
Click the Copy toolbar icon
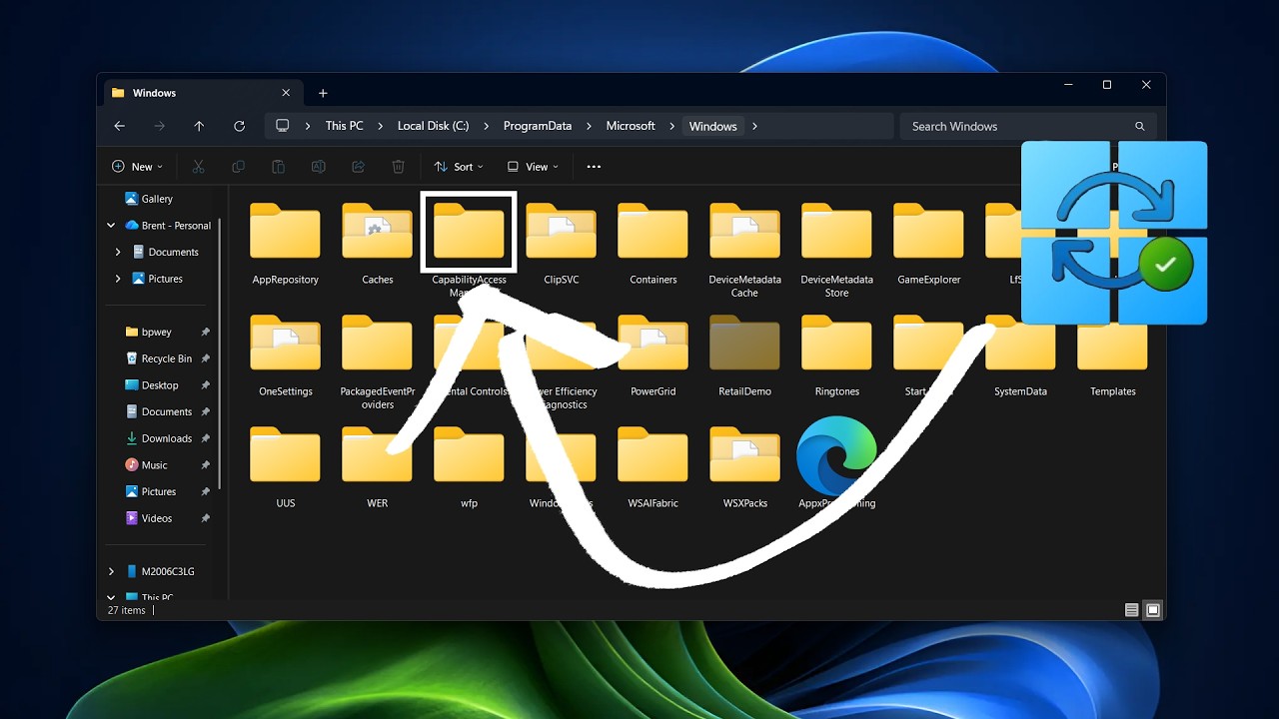coord(238,167)
